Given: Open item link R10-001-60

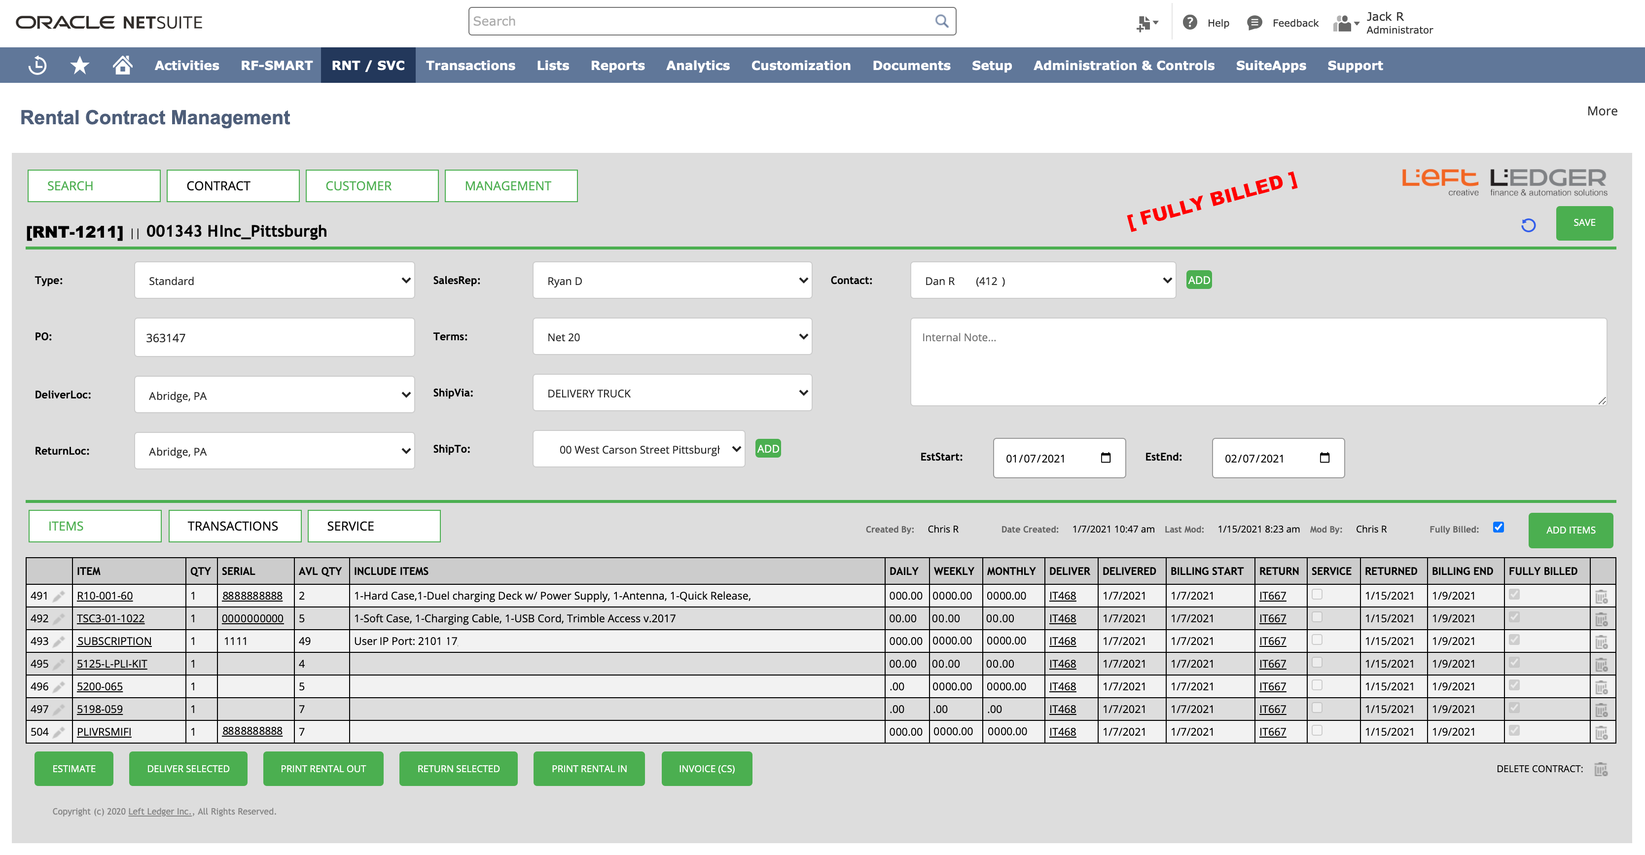Looking at the screenshot, I should coord(105,596).
